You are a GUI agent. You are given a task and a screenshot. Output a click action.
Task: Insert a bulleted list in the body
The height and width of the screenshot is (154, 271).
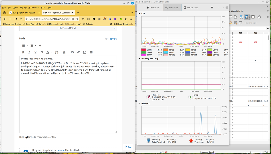point(23,46)
